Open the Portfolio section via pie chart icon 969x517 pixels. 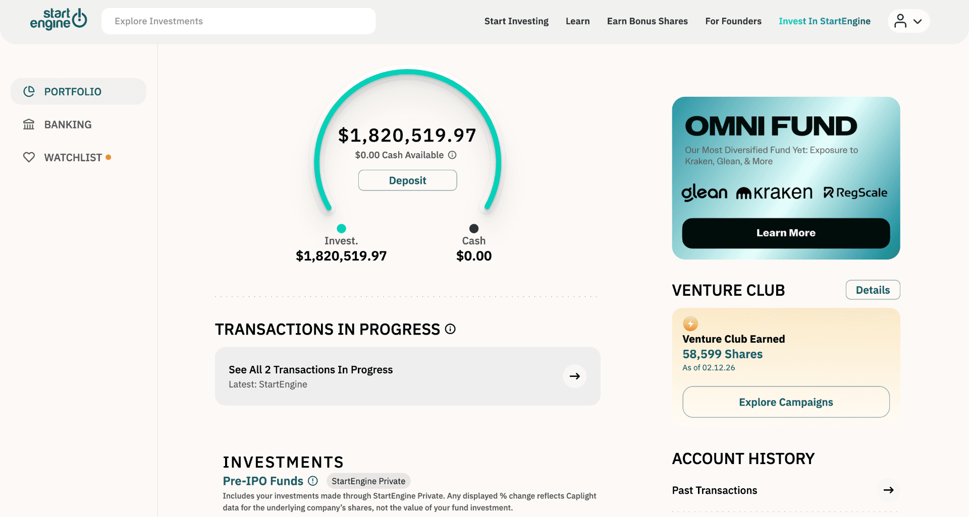29,91
